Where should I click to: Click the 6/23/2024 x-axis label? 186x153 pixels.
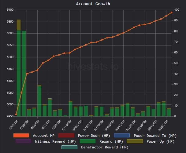click(x=131, y=125)
